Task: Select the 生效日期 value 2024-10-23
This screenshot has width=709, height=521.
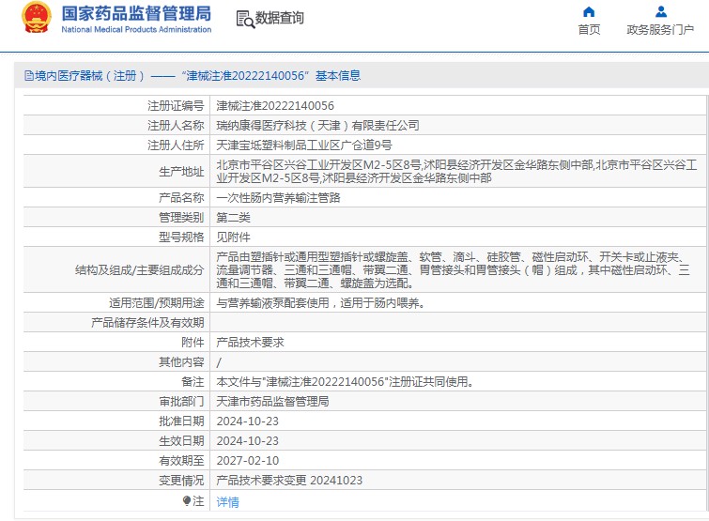Action: point(247,441)
